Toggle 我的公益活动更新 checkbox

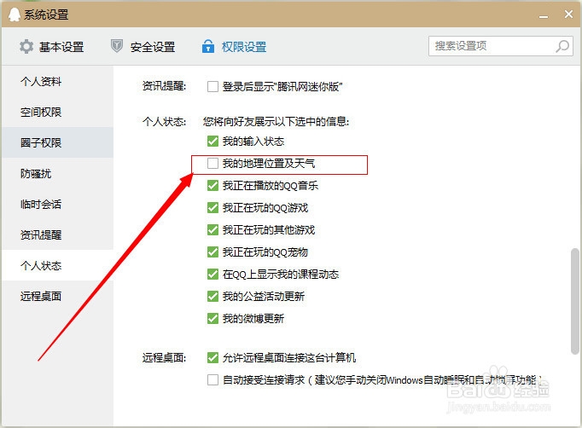(x=212, y=297)
